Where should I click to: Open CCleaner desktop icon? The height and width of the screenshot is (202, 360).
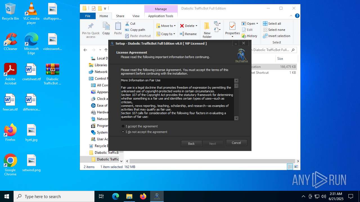click(x=10, y=42)
